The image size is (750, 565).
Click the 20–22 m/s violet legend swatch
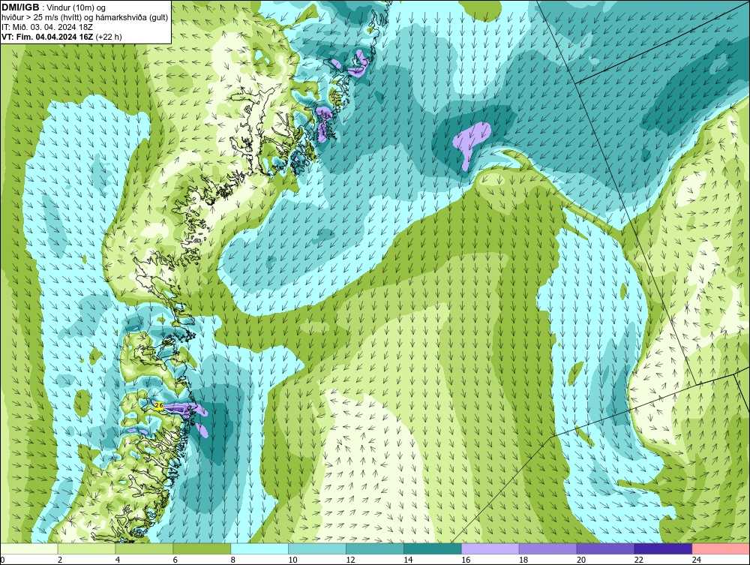(605, 548)
